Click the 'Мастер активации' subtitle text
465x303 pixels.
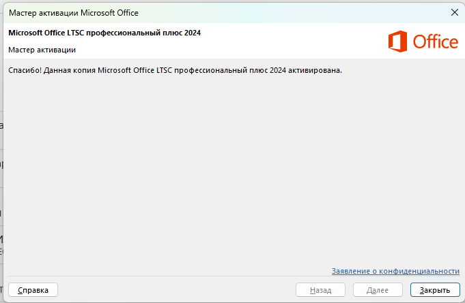42,50
